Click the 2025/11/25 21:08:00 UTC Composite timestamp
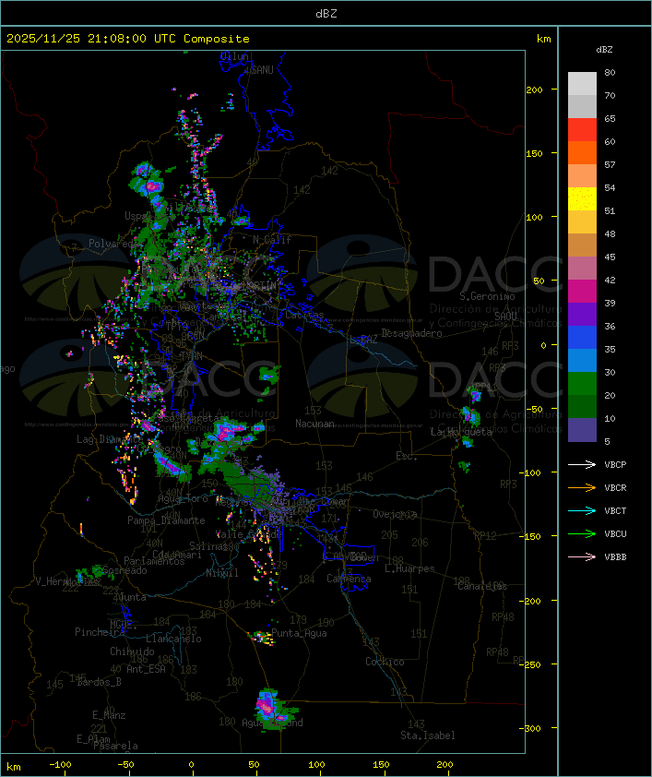 [x=128, y=39]
